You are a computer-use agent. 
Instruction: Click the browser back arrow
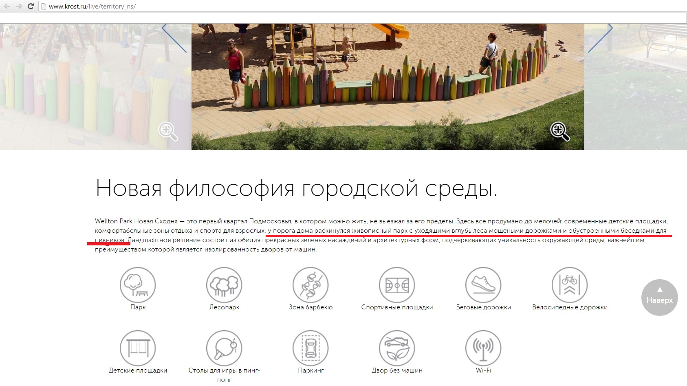[x=7, y=6]
